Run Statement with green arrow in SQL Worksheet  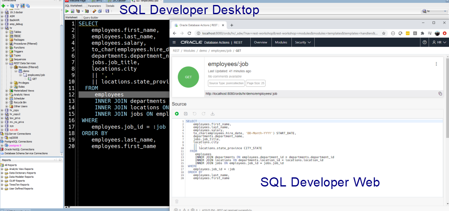(x=67, y=11)
